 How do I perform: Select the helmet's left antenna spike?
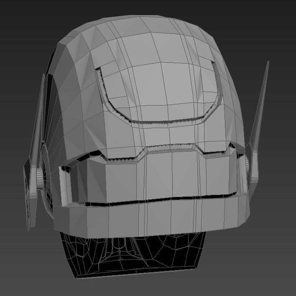coord(35,151)
